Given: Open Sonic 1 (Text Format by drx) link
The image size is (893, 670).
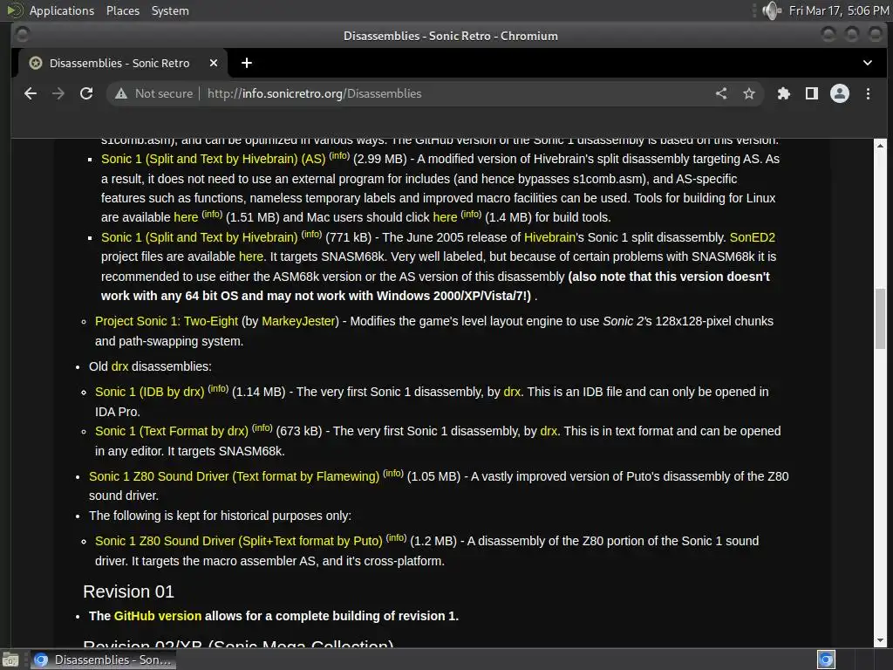Looking at the screenshot, I should coord(172,431).
